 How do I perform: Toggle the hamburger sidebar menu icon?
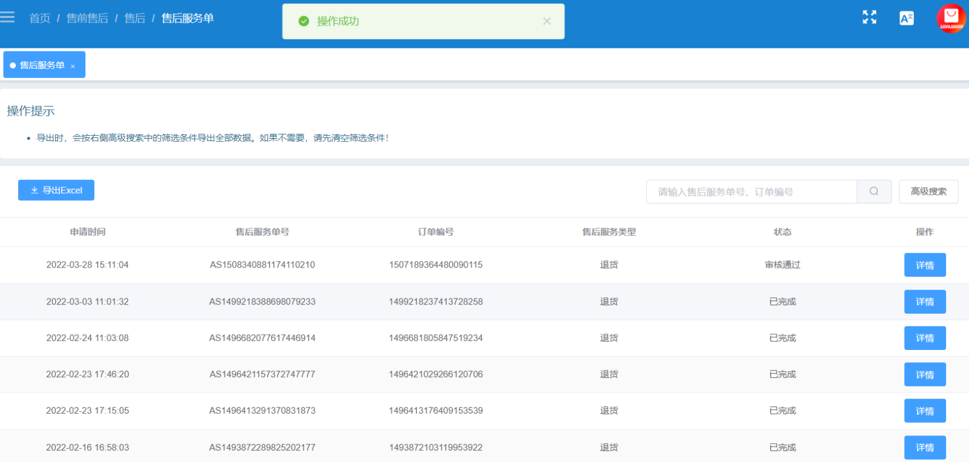[7, 18]
